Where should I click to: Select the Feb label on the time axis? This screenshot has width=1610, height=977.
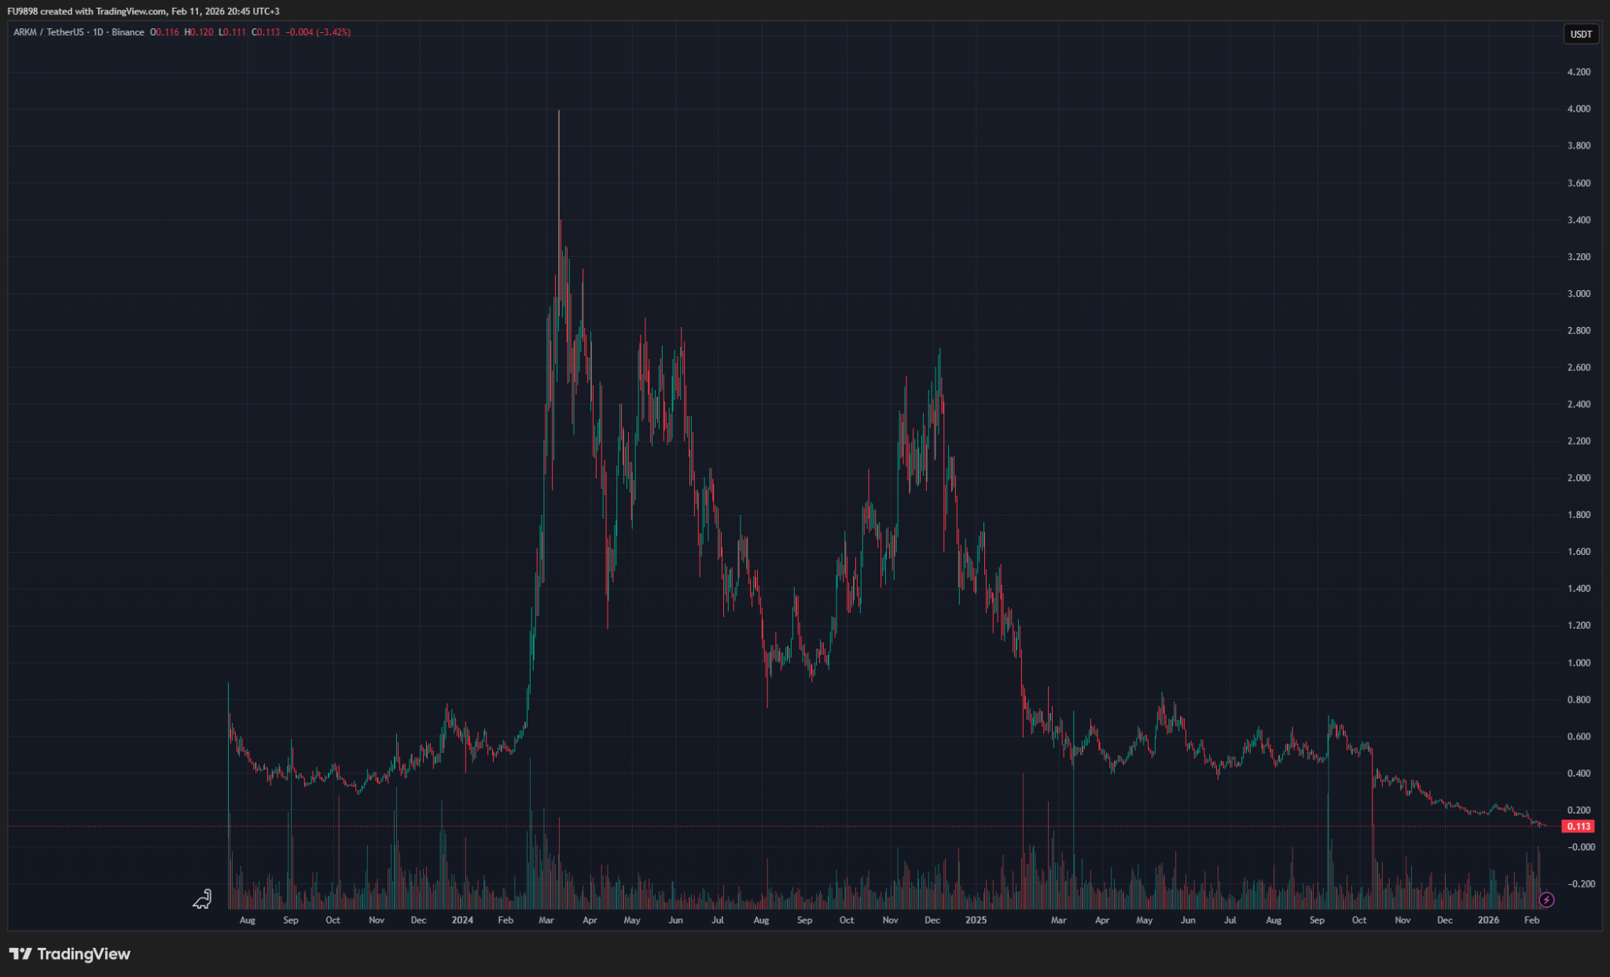(1531, 920)
